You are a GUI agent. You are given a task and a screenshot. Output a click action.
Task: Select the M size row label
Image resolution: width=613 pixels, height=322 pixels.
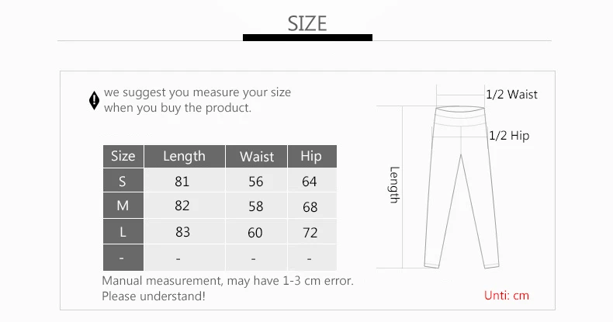(x=123, y=206)
